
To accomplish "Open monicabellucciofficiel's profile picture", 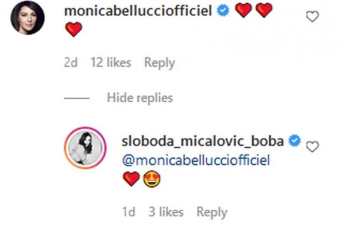I will [27, 18].
